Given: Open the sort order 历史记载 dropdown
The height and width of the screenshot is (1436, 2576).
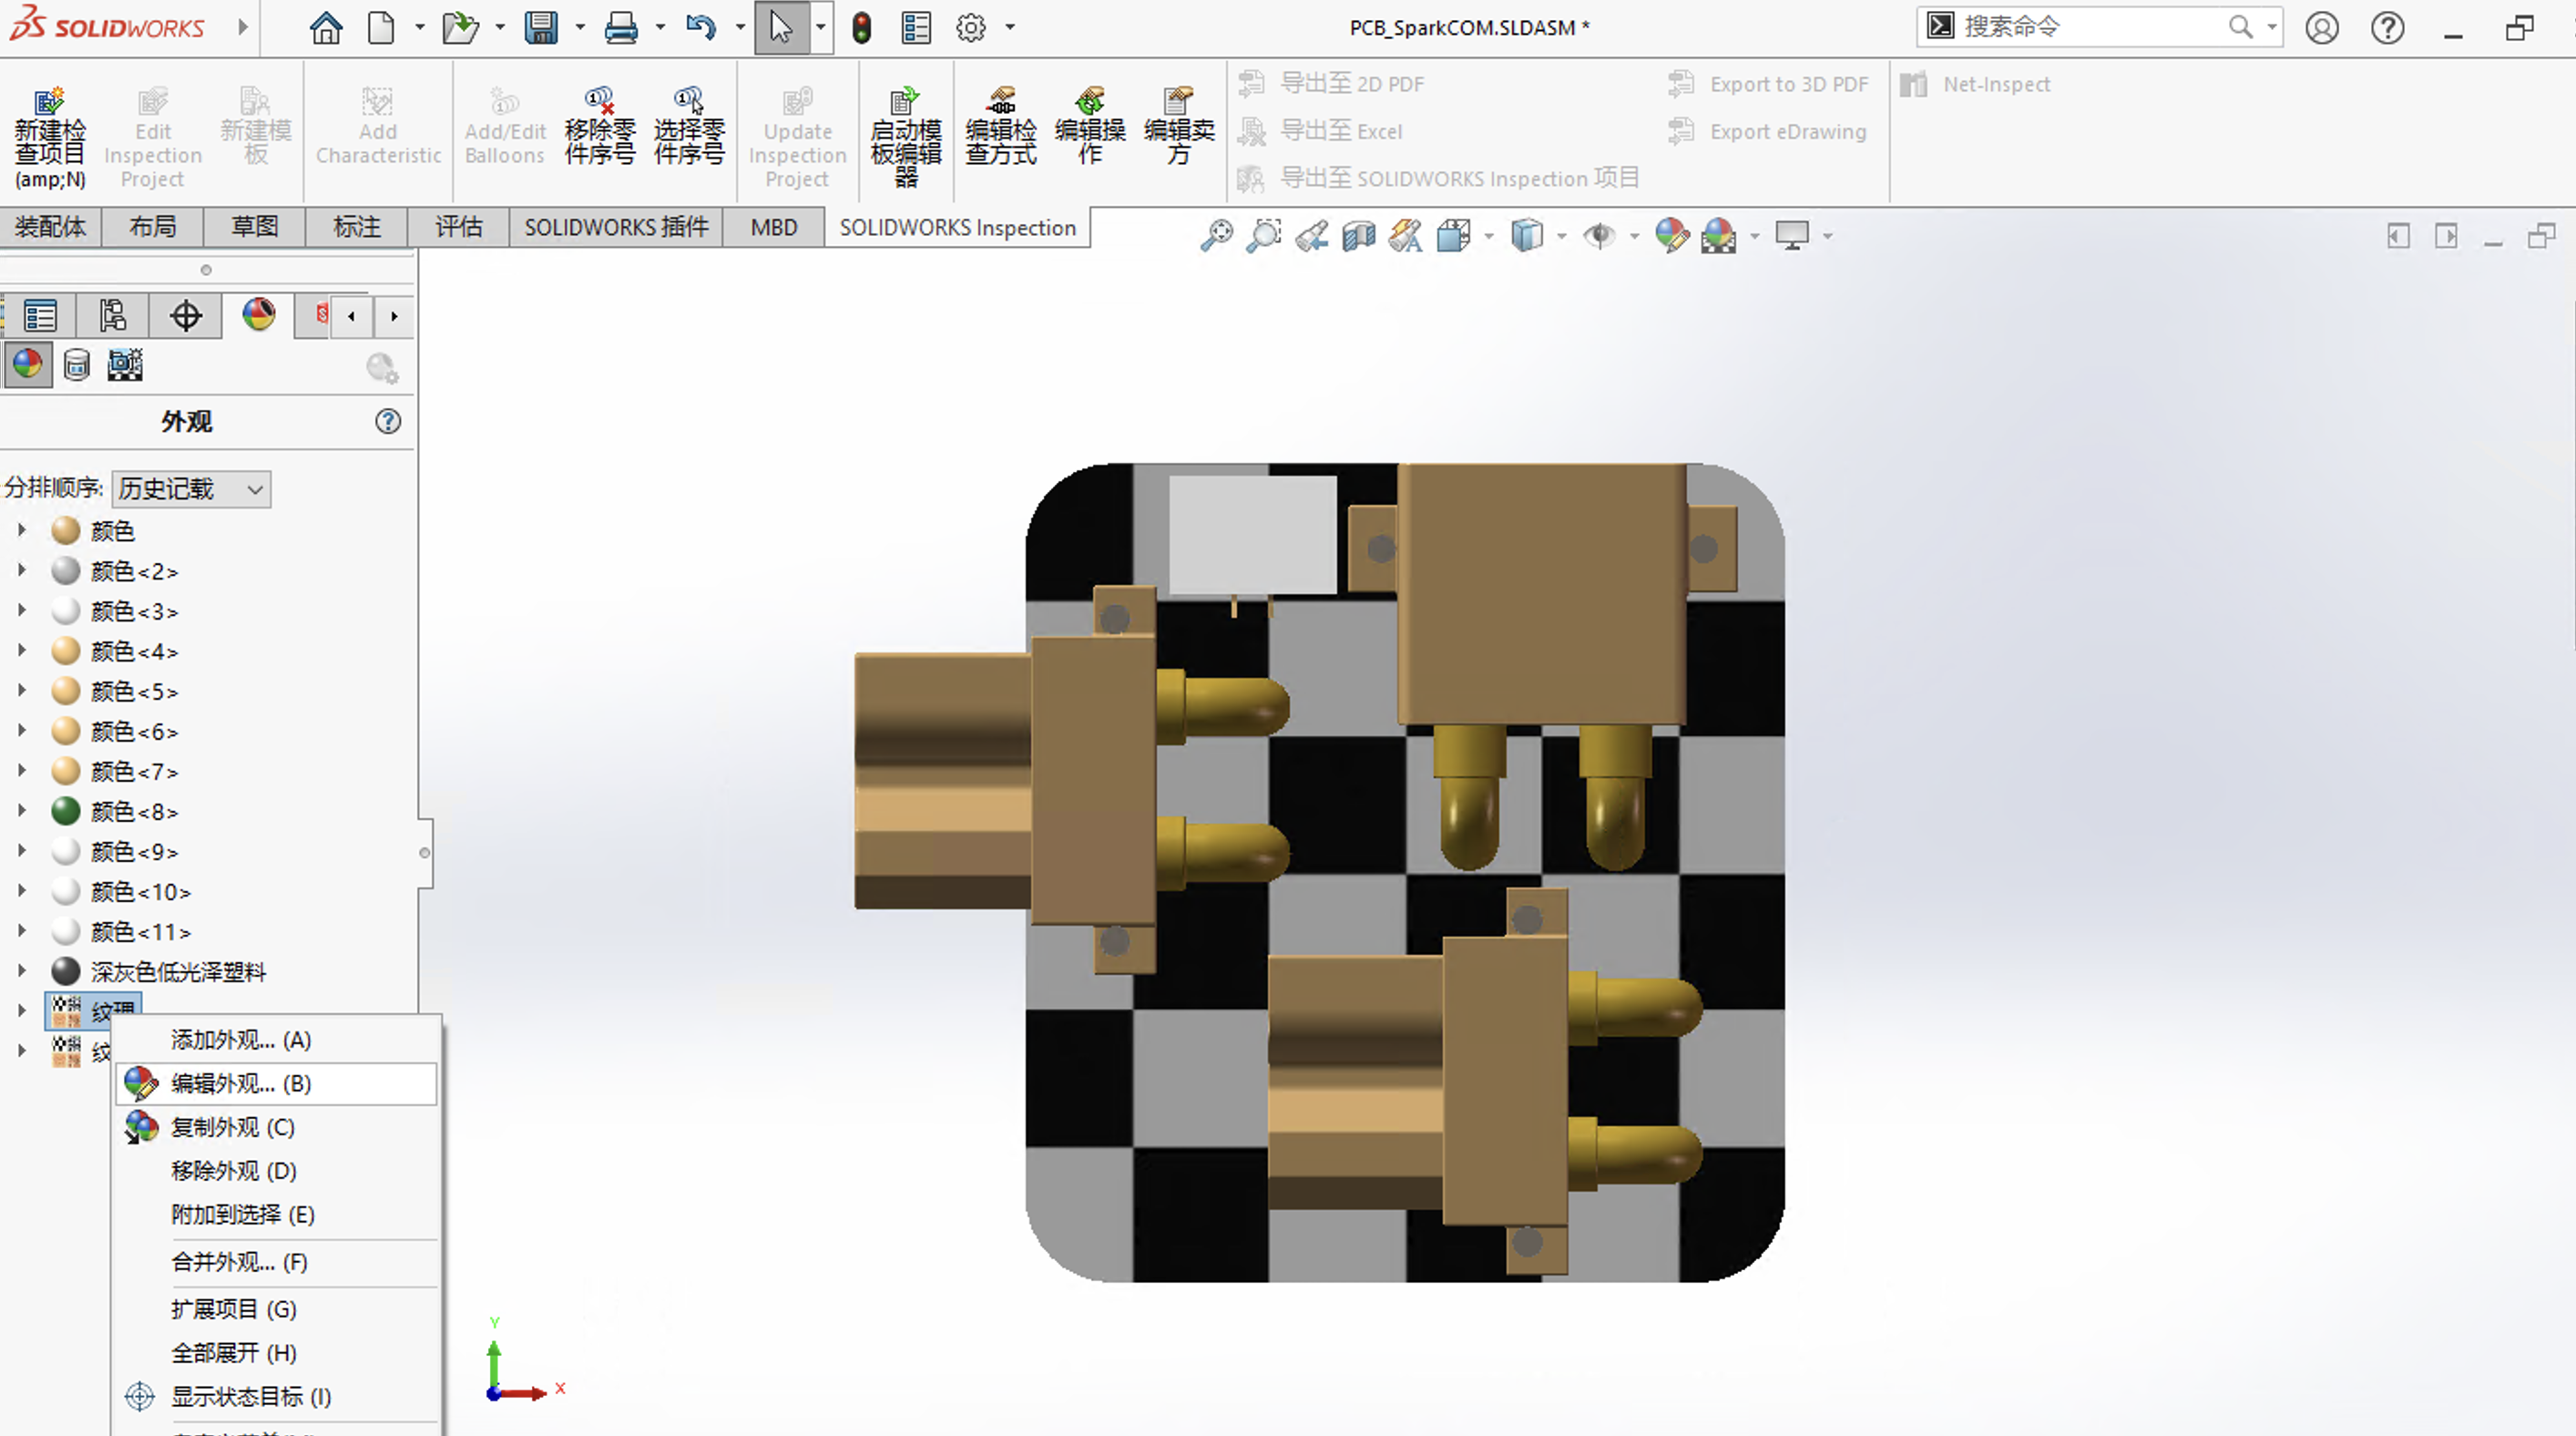Looking at the screenshot, I should click(x=191, y=489).
